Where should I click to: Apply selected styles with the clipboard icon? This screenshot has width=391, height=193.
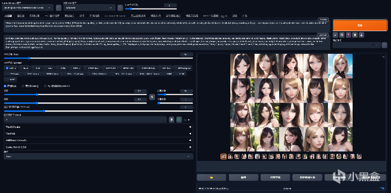tap(355, 35)
